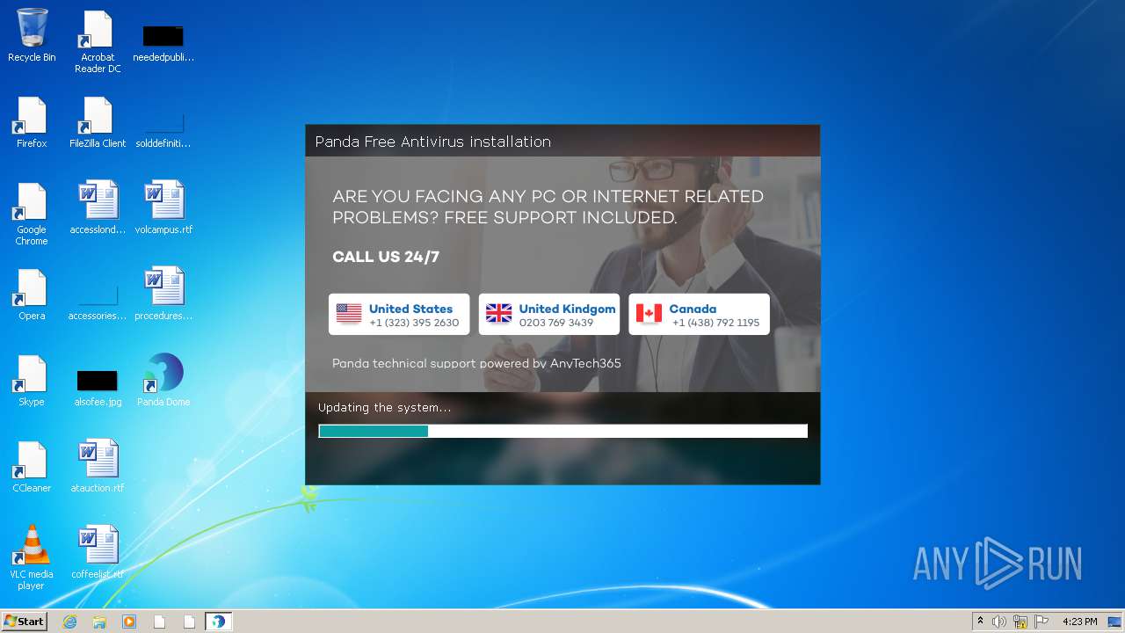
Task: Open network status tray icon
Action: tap(1020, 622)
